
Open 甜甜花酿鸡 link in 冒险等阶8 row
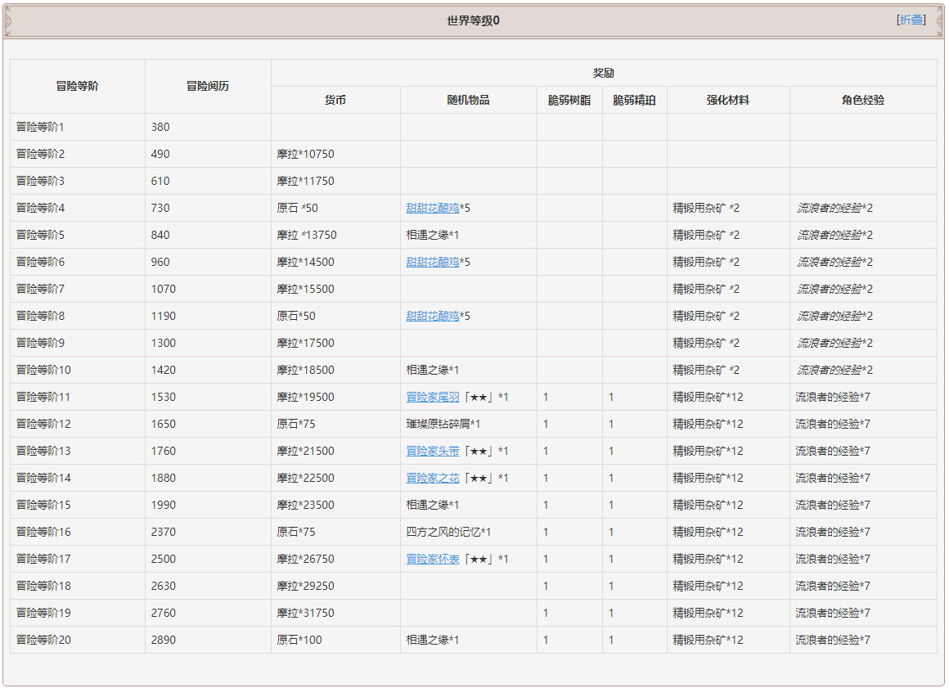click(x=432, y=316)
